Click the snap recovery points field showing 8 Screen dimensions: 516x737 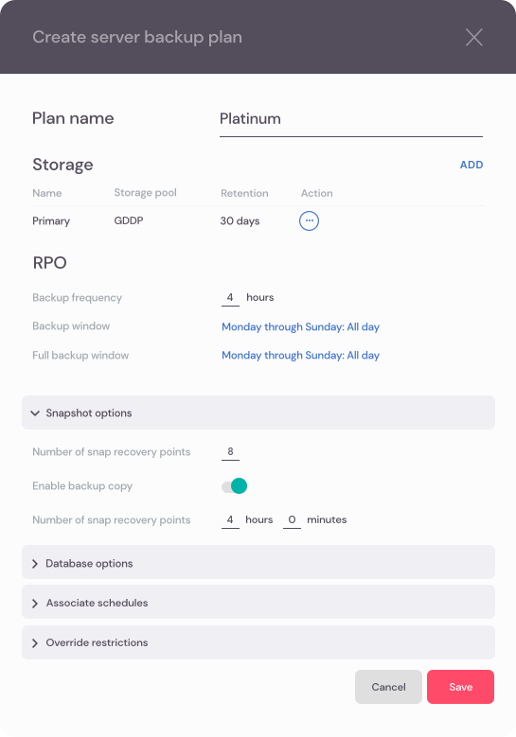[x=230, y=451]
